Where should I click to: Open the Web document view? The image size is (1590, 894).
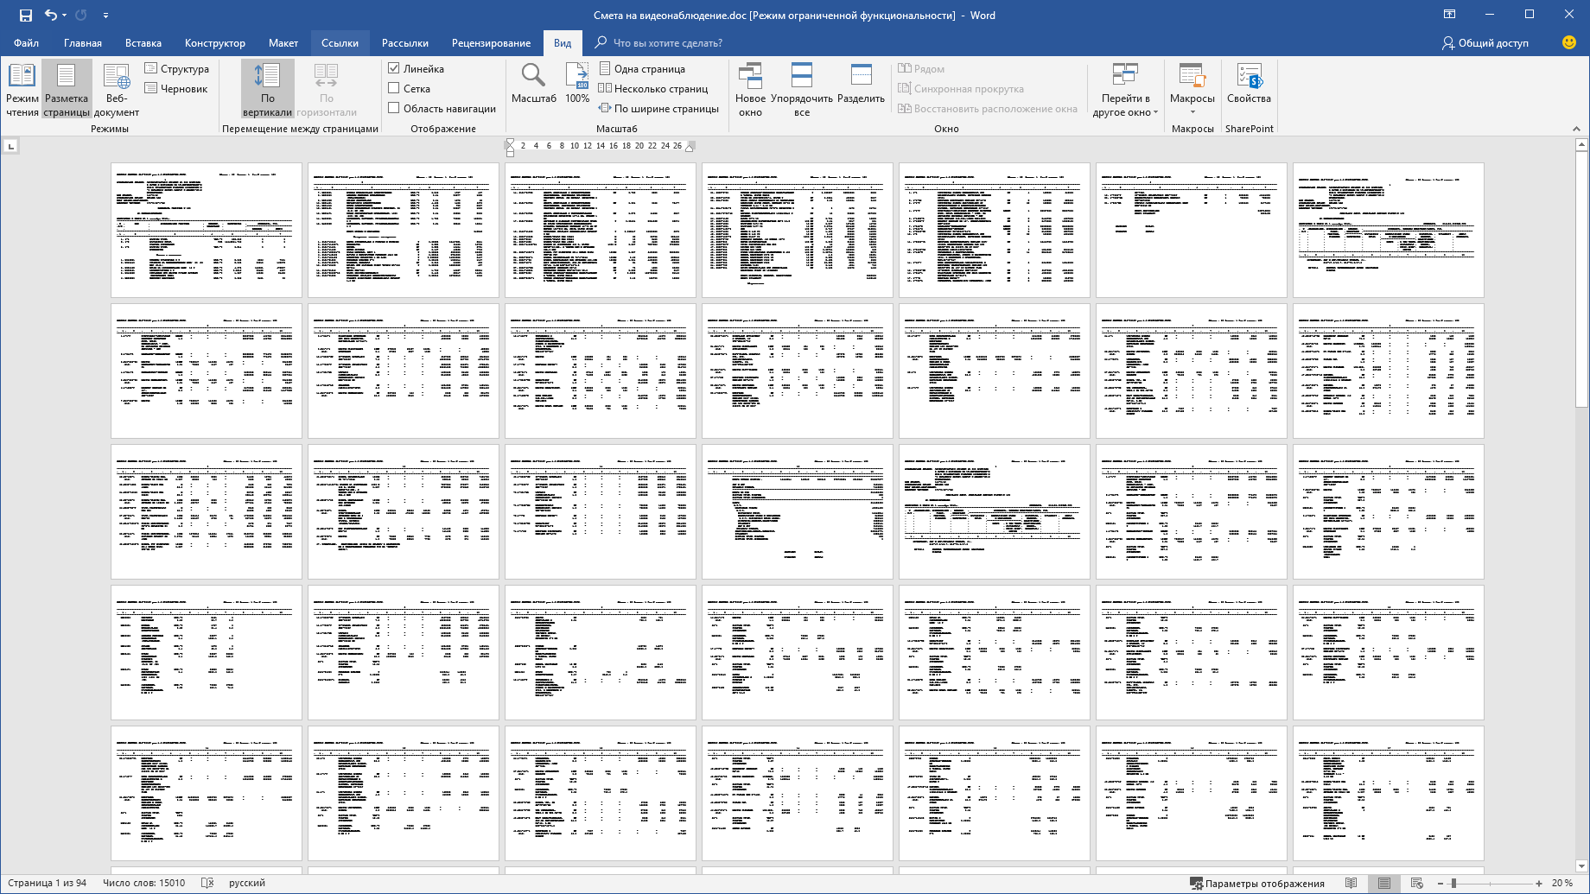[116, 88]
